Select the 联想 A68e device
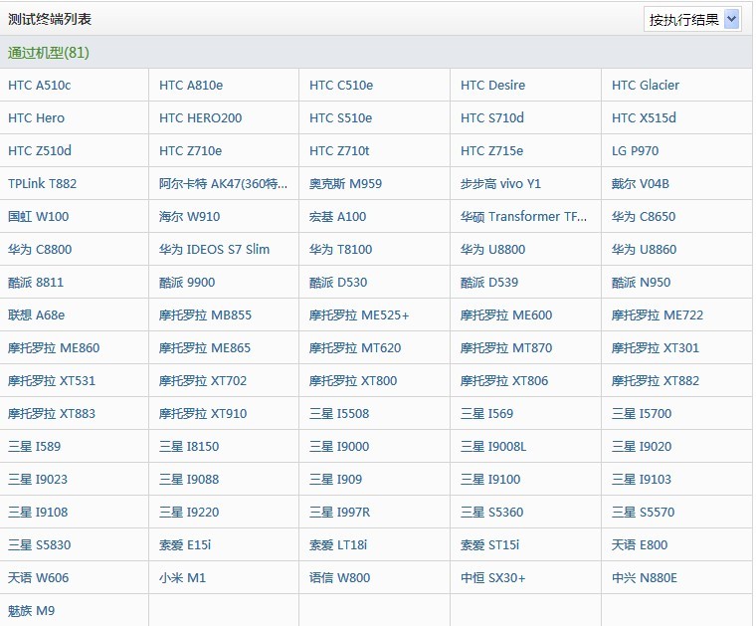 pos(37,314)
